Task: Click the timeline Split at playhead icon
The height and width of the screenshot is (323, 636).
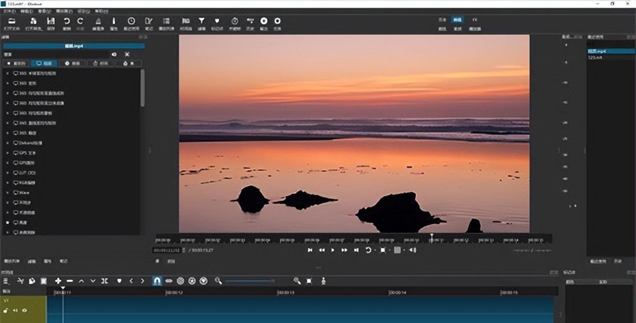Action: point(105,281)
